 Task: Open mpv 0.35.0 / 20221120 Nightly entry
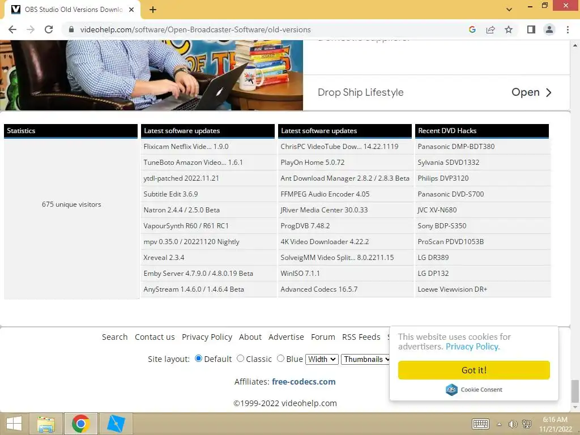191,242
